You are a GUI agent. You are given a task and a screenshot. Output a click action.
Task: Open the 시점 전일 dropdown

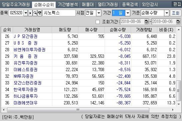(x=99, y=13)
